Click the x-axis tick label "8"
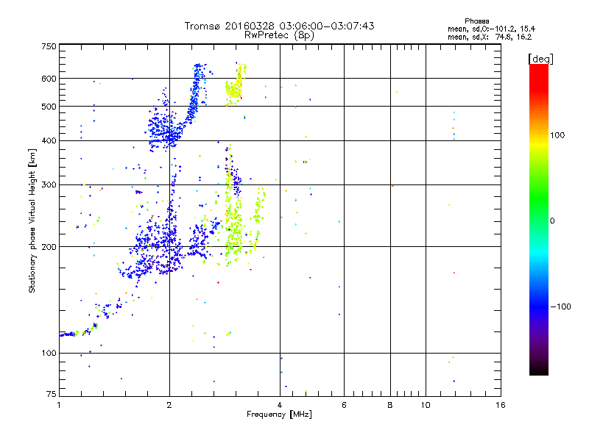 pyautogui.click(x=390, y=405)
